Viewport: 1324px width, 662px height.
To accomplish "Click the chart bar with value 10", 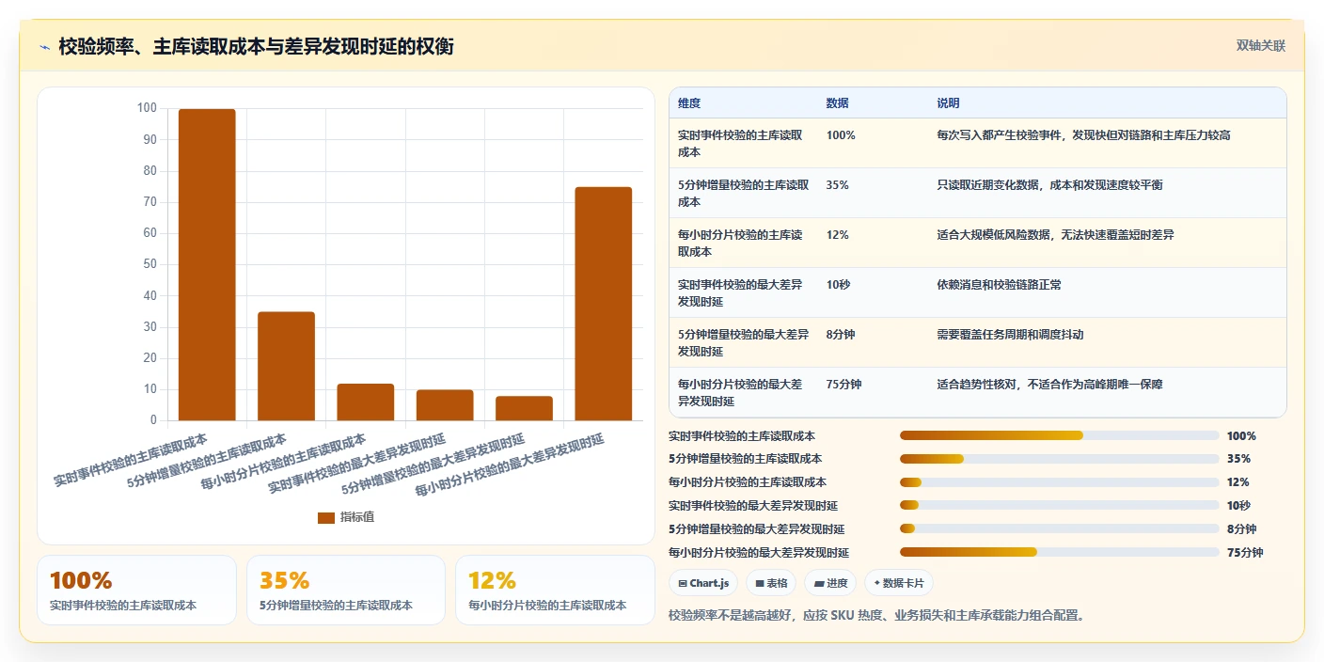I will 445,404.
